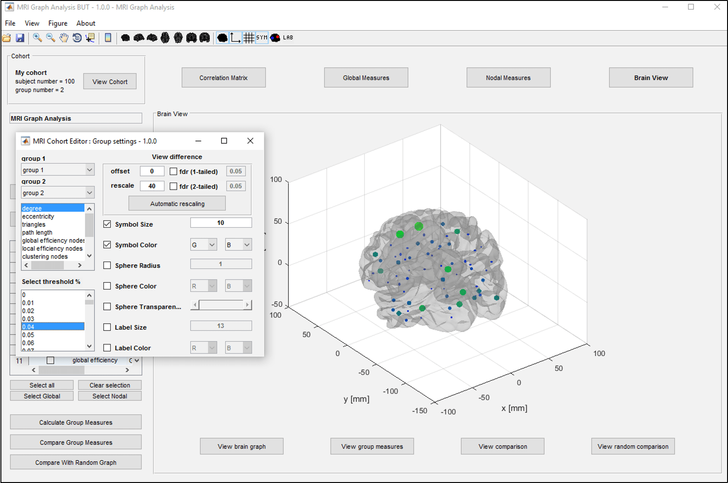Show the coronal posterior brain view

205,38
